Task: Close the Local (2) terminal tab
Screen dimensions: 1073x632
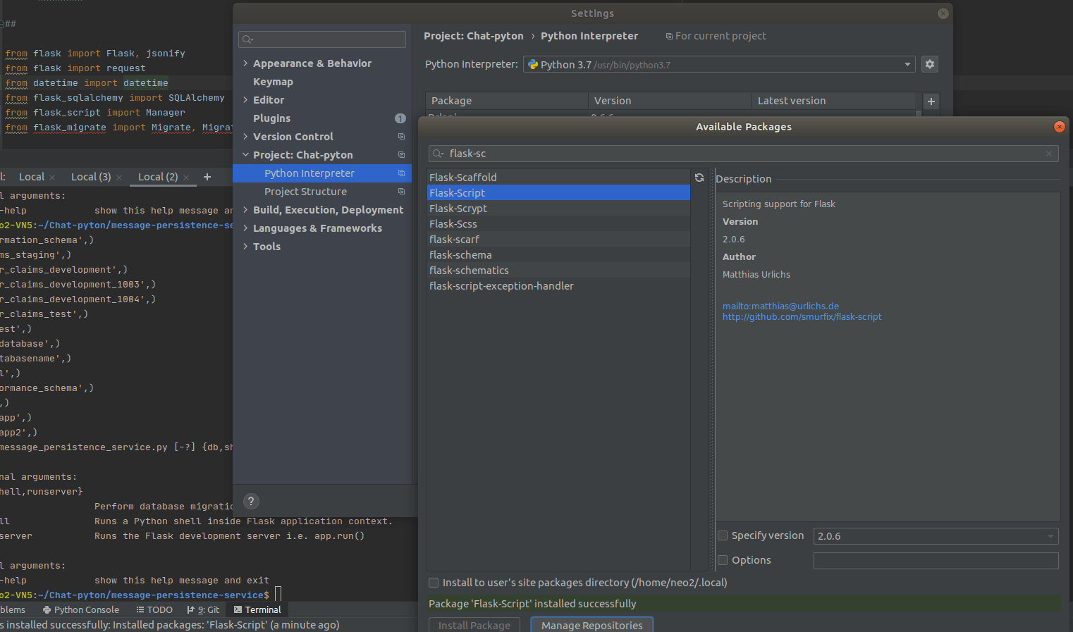Action: pyautogui.click(x=186, y=178)
